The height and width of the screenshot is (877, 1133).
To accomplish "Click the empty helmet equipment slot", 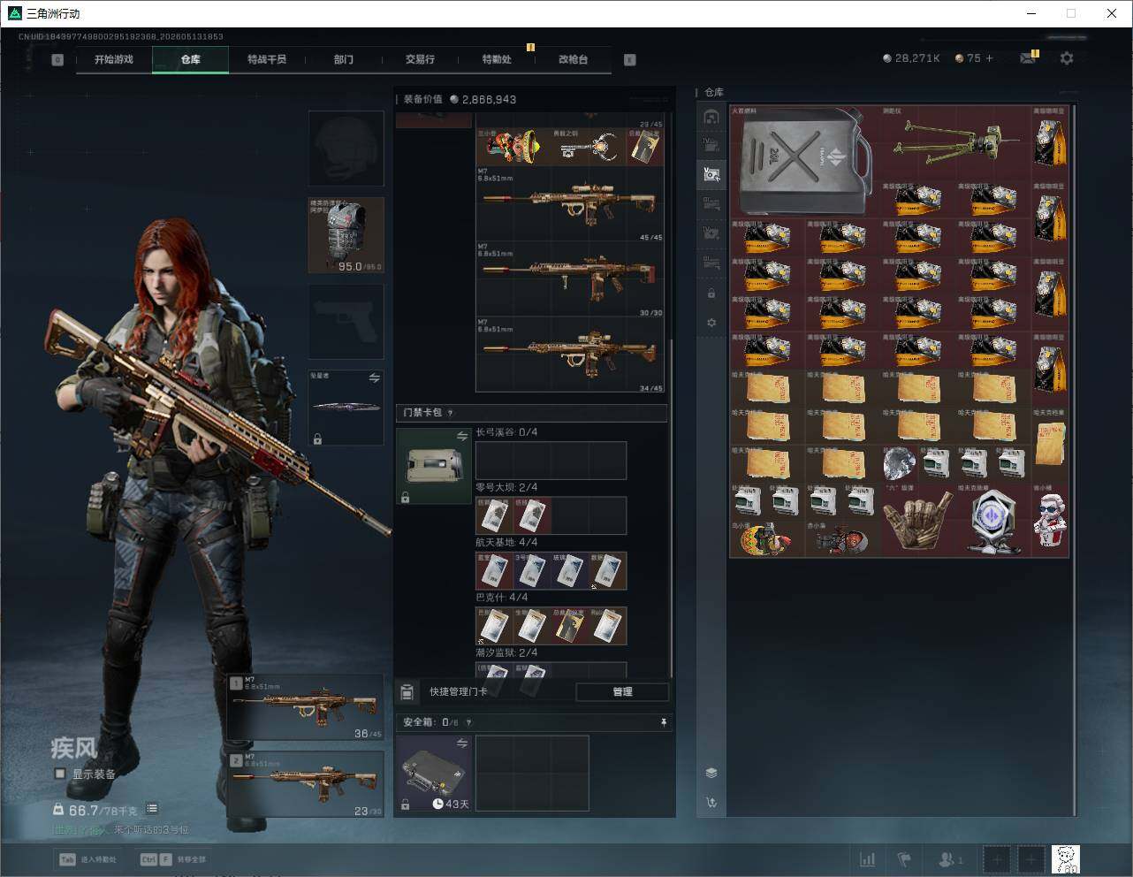I will pyautogui.click(x=346, y=149).
